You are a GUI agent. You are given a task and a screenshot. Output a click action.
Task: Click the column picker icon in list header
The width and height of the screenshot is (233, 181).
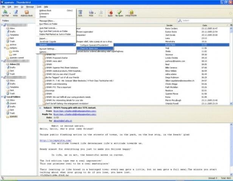tap(231, 25)
